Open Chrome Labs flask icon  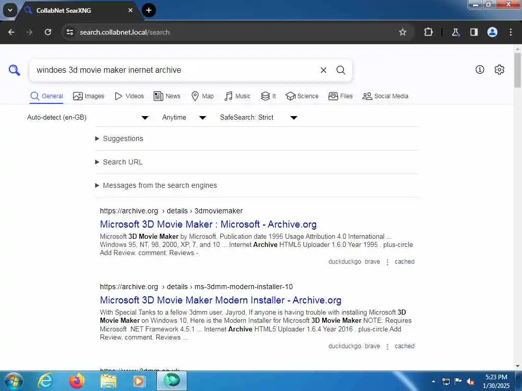pyautogui.click(x=455, y=32)
